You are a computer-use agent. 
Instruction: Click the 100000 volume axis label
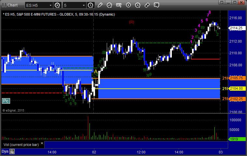pos(235,120)
